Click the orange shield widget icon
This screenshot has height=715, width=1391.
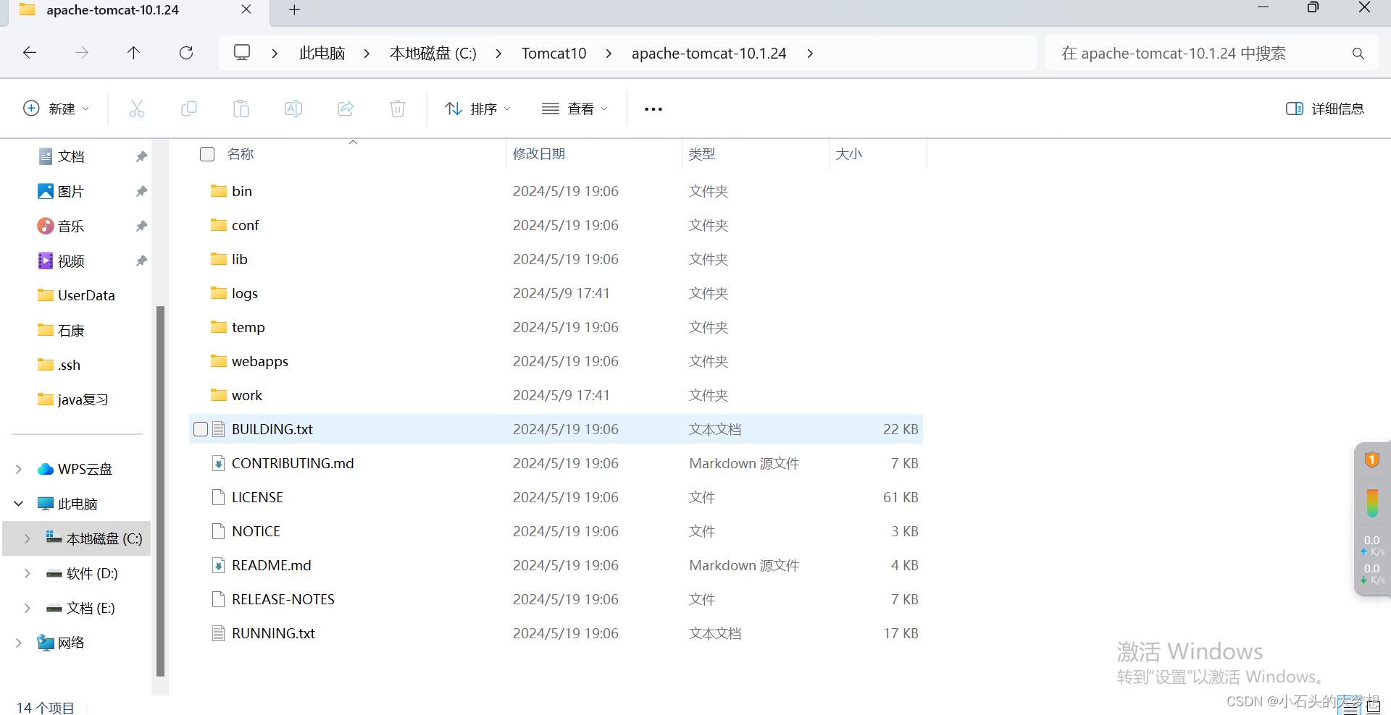[x=1372, y=460]
